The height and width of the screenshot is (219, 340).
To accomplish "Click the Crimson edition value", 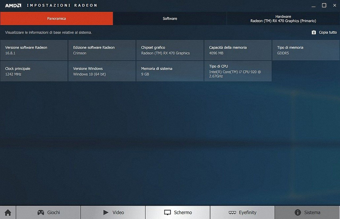I will pos(80,53).
